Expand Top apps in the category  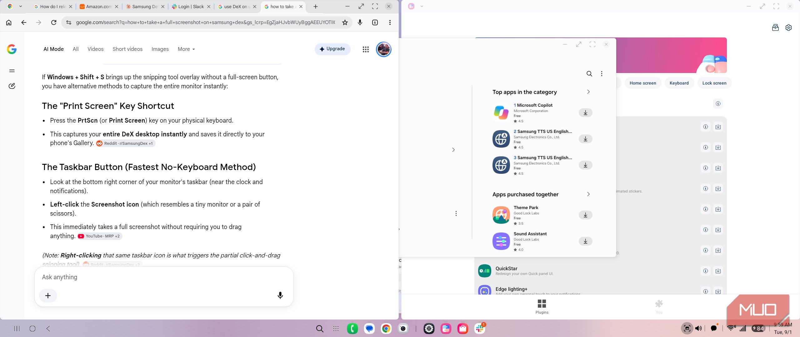click(x=588, y=92)
